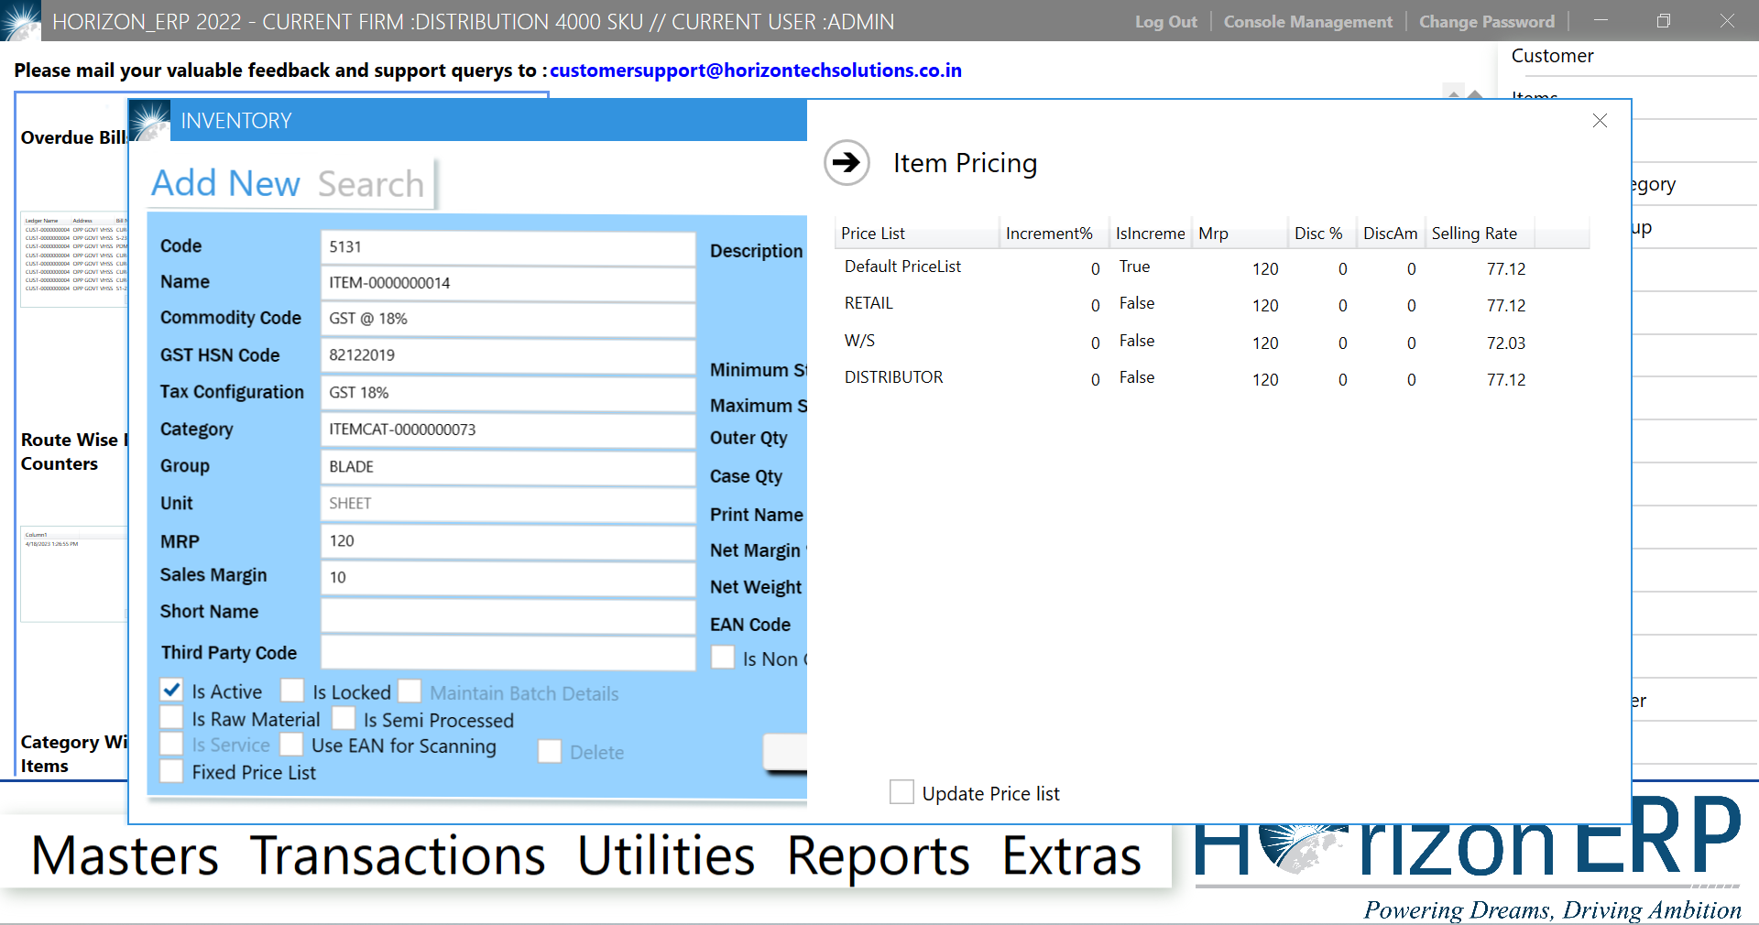Check the Fixed Price List box
This screenshot has height=925, width=1759.
tap(171, 771)
